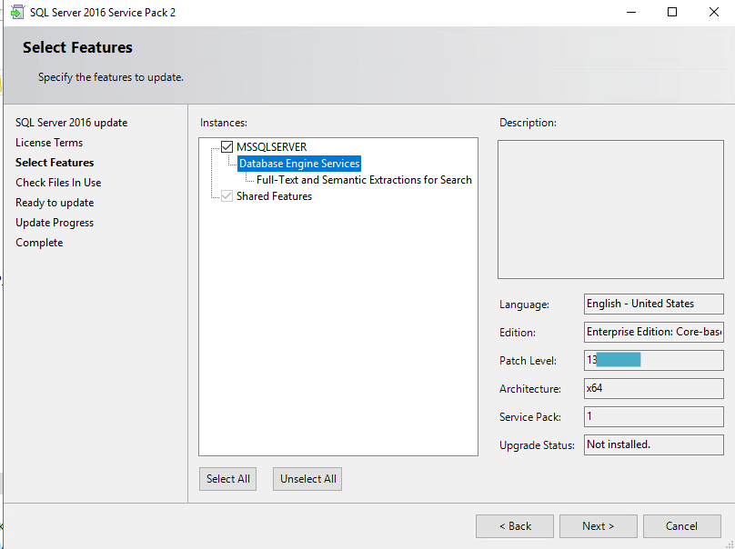Maximize the SQL Server setup window
735x549 pixels.
point(672,12)
